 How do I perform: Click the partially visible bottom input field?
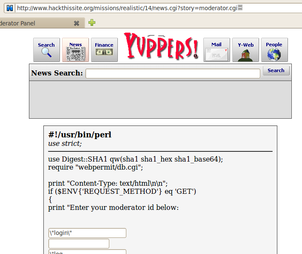(x=87, y=252)
